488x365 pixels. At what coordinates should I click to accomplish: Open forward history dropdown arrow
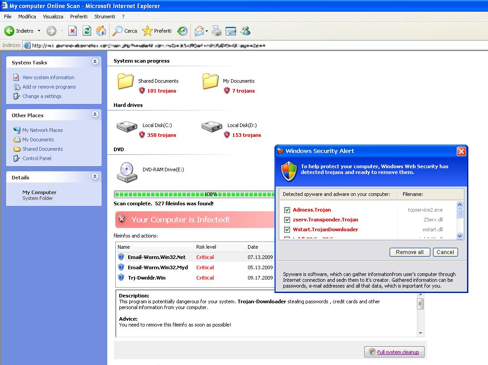click(x=62, y=31)
